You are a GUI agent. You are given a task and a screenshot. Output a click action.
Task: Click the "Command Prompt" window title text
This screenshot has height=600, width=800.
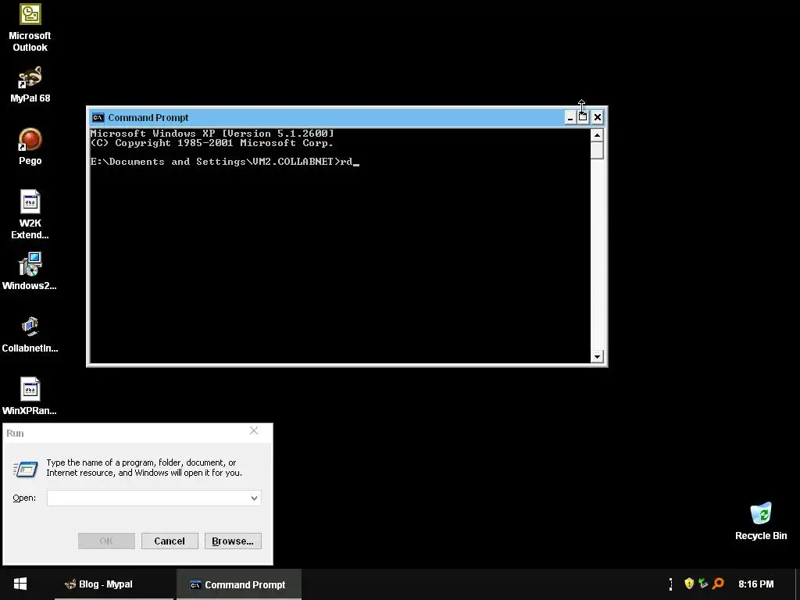148,118
